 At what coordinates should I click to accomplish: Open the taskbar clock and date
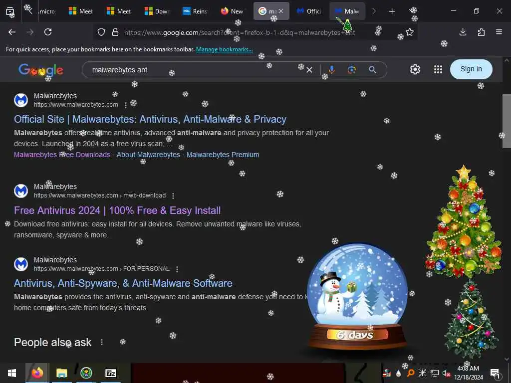coord(468,373)
